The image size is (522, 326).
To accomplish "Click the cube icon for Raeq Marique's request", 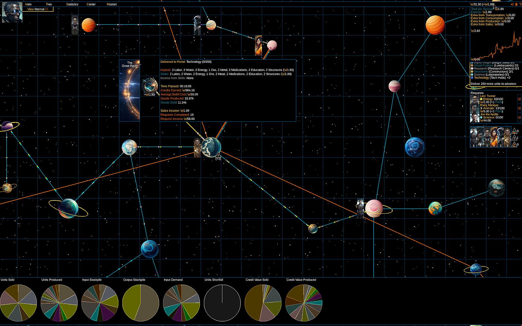I will [519, 108].
